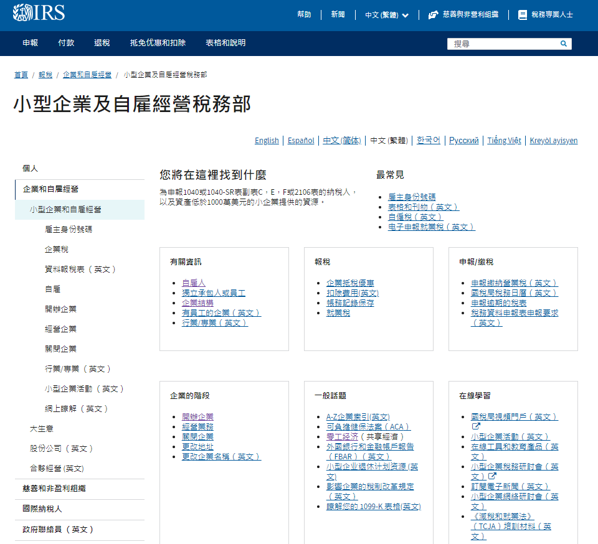598x544 pixels.
Task: Click the search magnifier icon
Action: (x=563, y=44)
